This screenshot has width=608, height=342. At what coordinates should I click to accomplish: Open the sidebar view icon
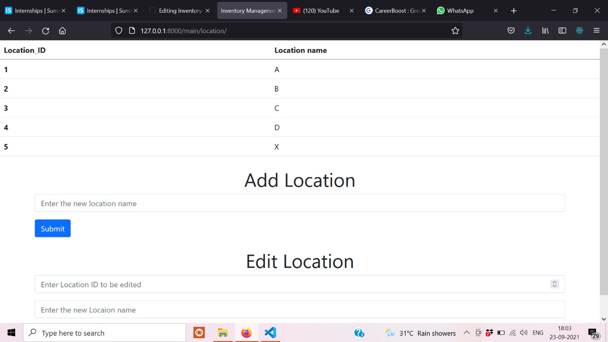[x=562, y=30]
